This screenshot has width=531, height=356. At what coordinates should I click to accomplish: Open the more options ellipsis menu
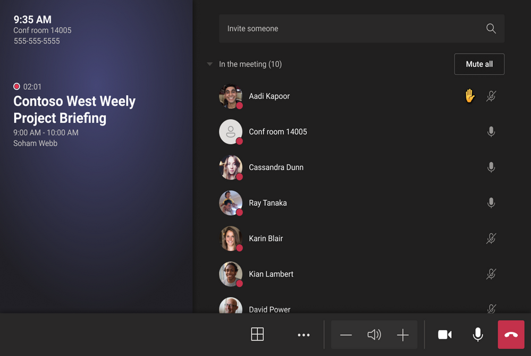[304, 335]
